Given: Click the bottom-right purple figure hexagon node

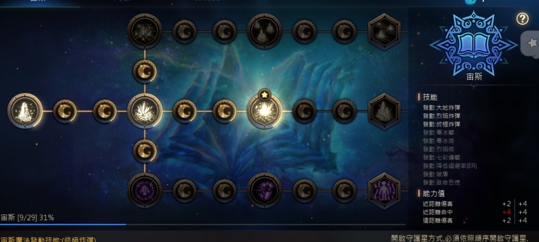Looking at the screenshot, I should tap(384, 191).
